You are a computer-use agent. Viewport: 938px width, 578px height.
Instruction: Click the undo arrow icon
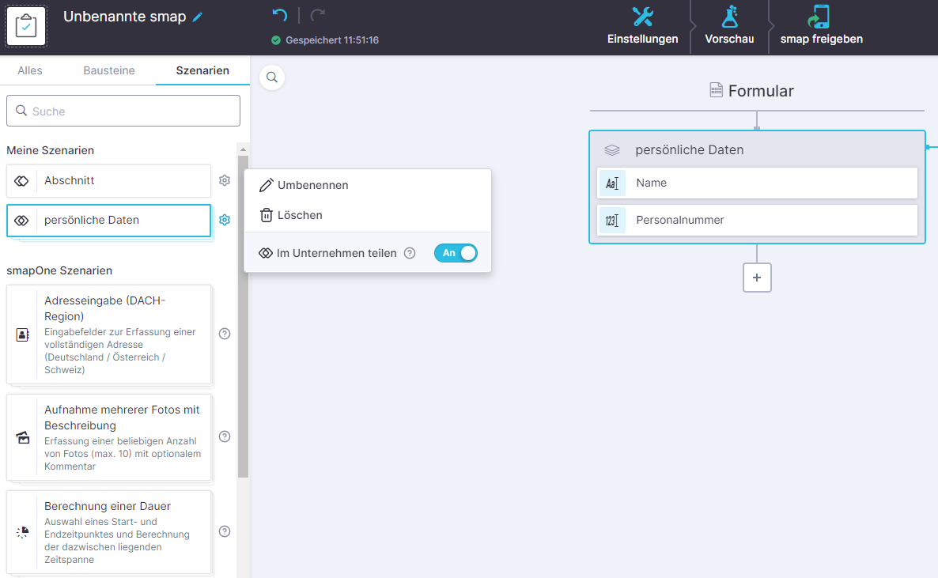pos(279,15)
